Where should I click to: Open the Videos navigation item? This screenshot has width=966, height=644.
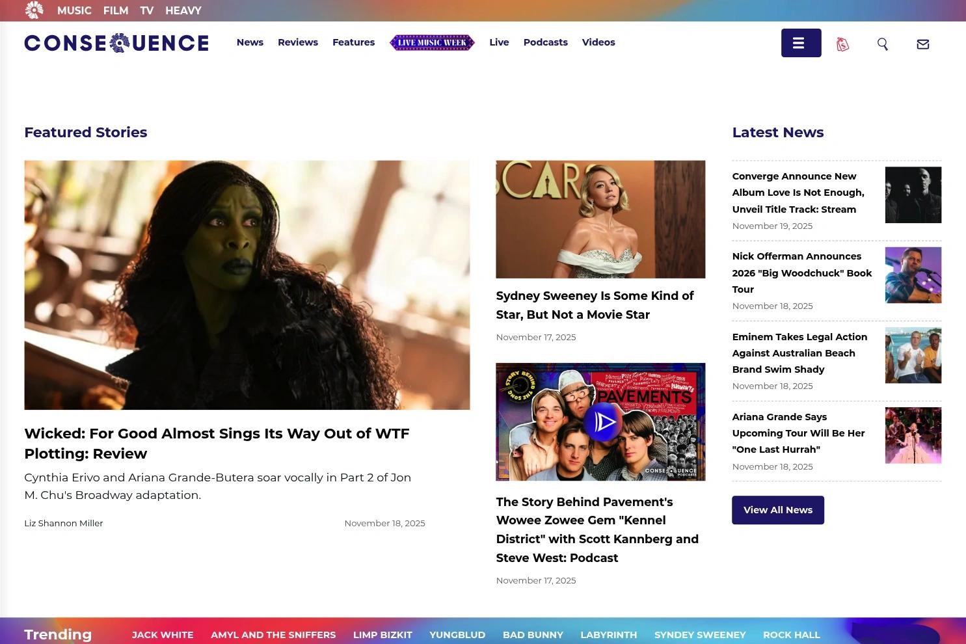pos(598,42)
